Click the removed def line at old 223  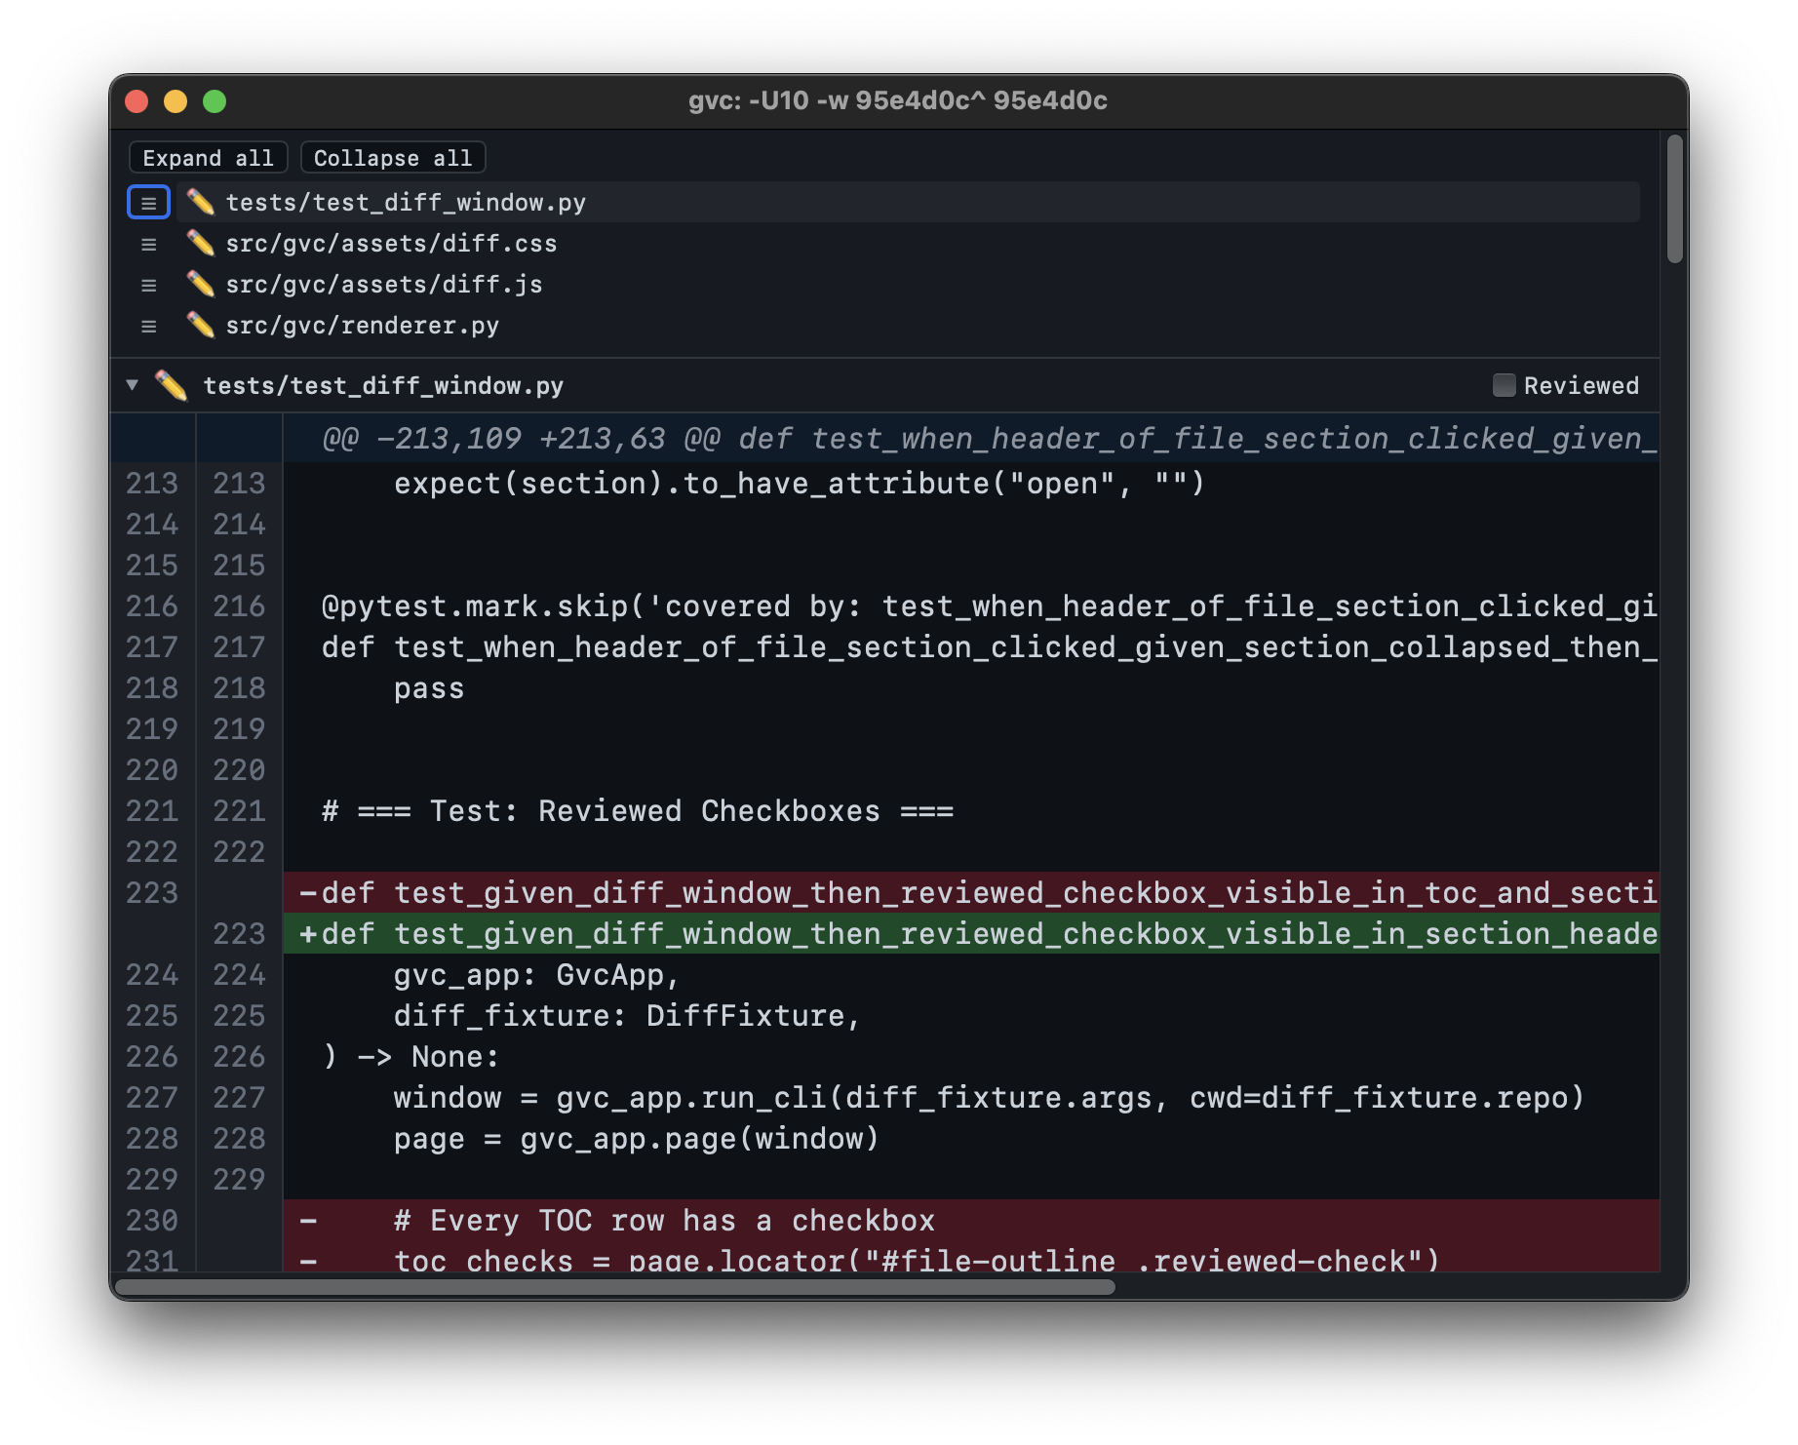(972, 893)
